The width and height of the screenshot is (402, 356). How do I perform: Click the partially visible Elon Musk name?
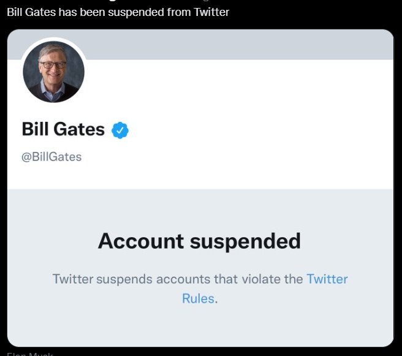tap(30, 354)
